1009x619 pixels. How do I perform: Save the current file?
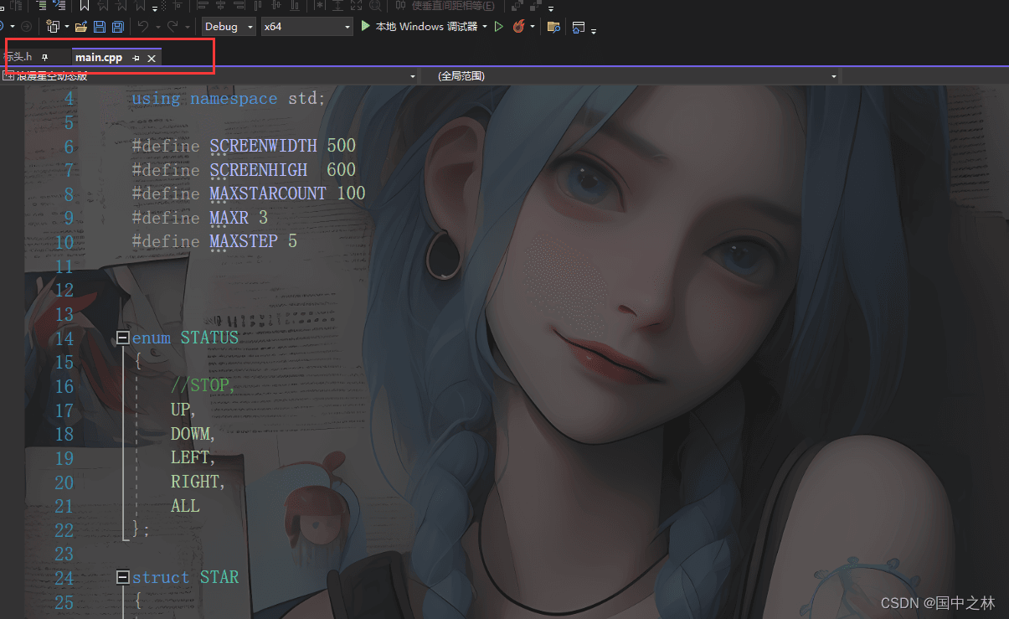(100, 27)
